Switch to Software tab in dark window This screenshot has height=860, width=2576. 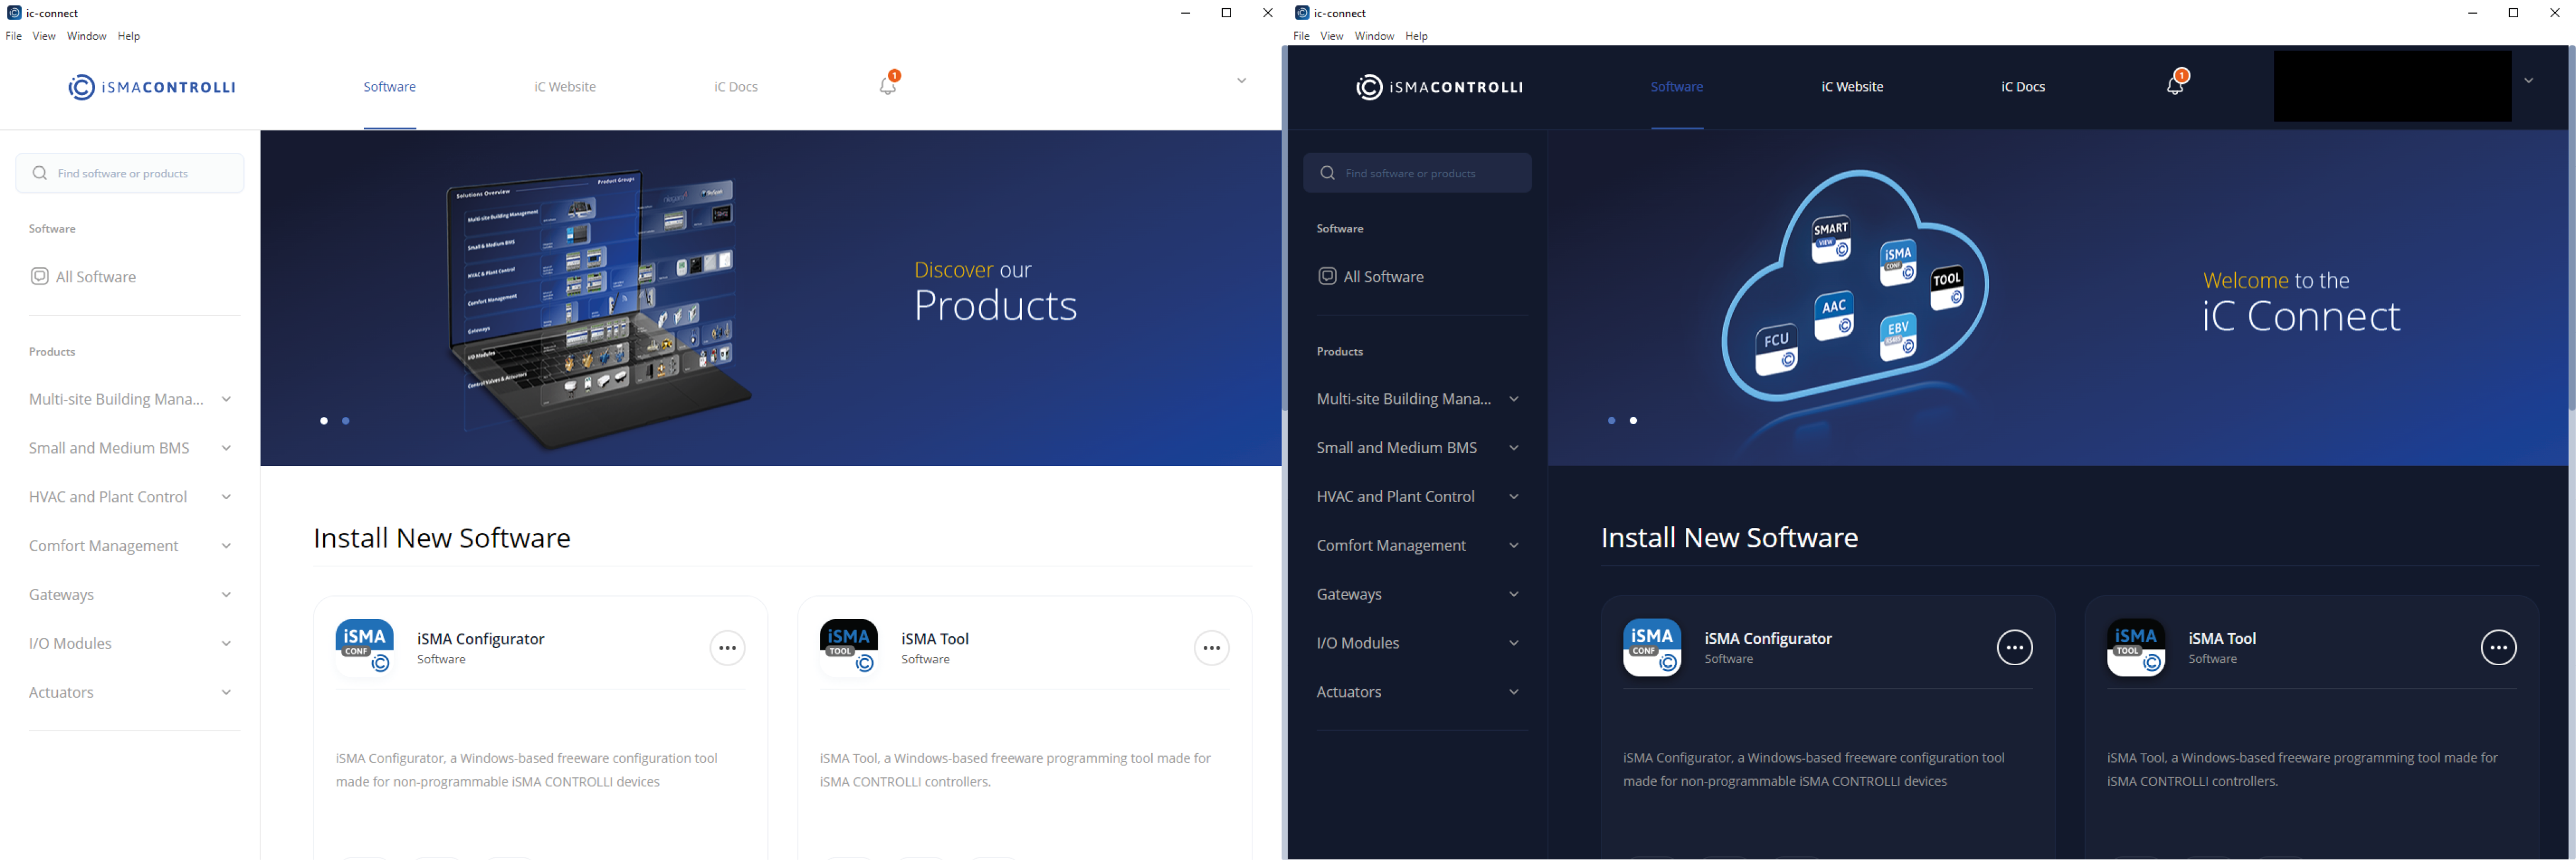tap(1677, 87)
